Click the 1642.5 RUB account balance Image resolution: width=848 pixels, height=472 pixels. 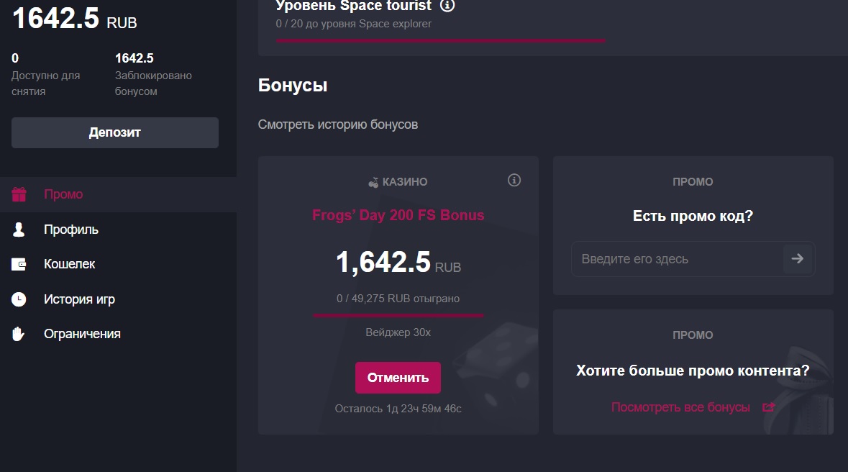(x=75, y=19)
